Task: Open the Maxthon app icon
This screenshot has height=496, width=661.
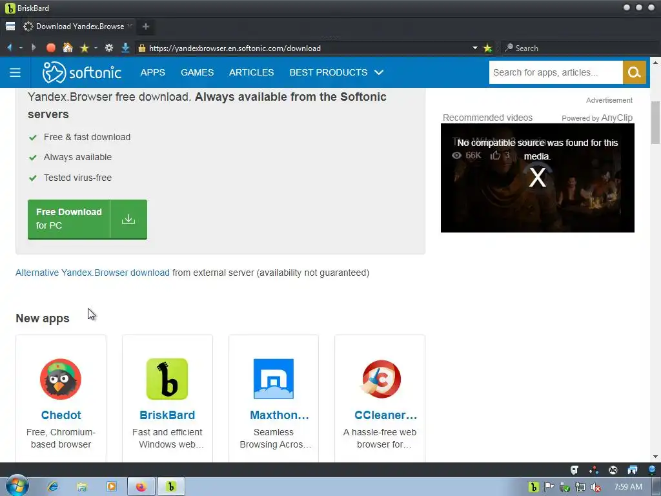Action: pos(274,378)
